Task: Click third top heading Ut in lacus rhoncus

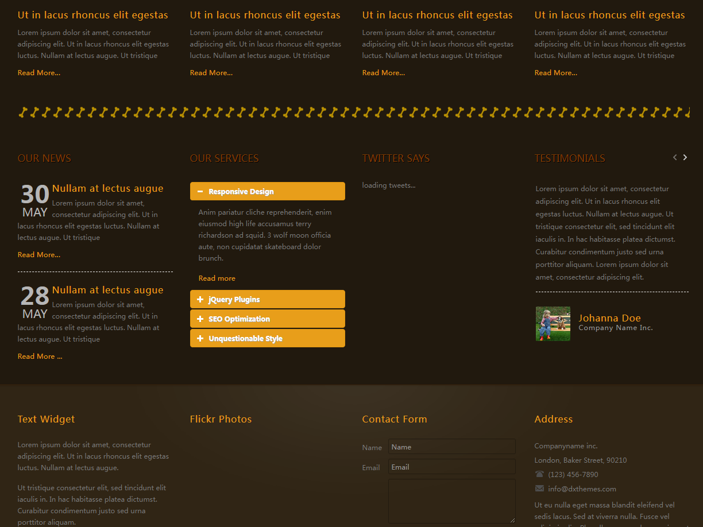Action: 438,15
